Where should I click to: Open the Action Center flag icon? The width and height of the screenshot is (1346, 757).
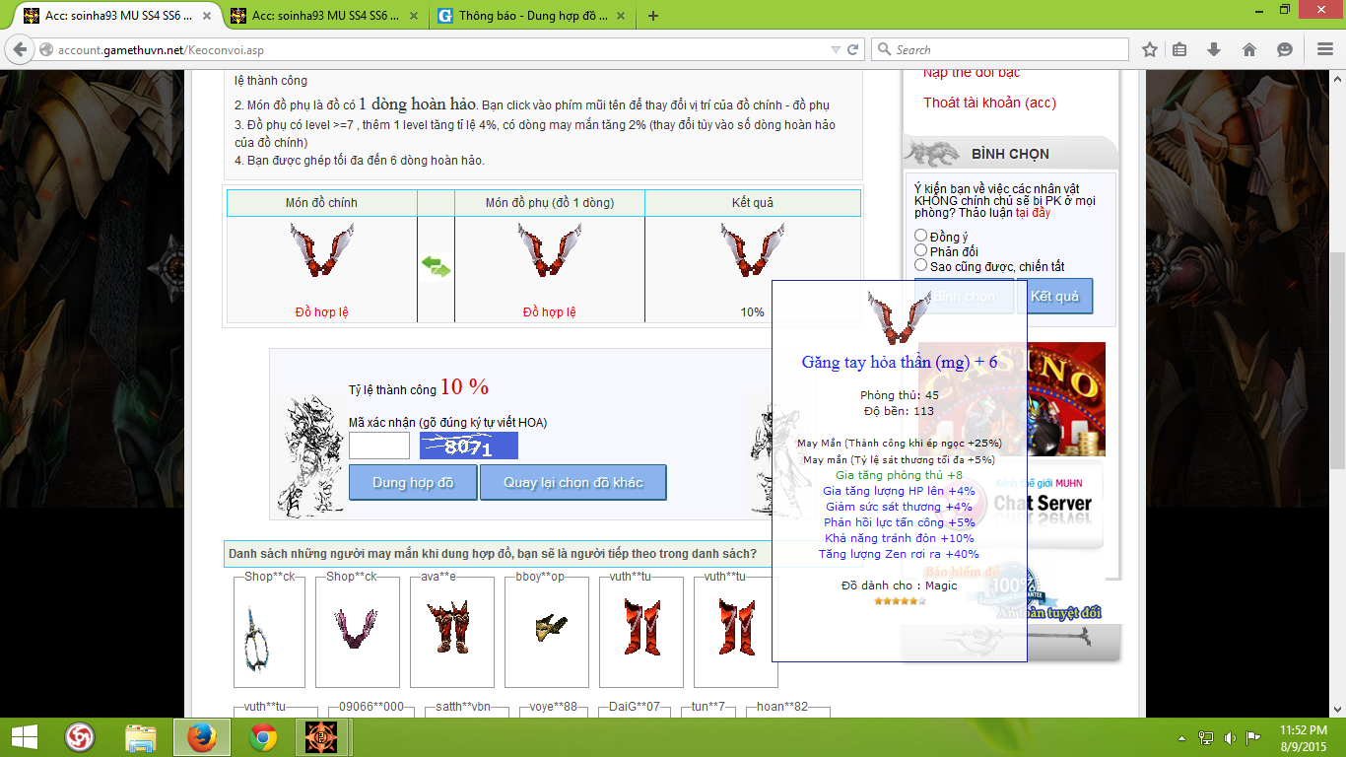pyautogui.click(x=1253, y=737)
